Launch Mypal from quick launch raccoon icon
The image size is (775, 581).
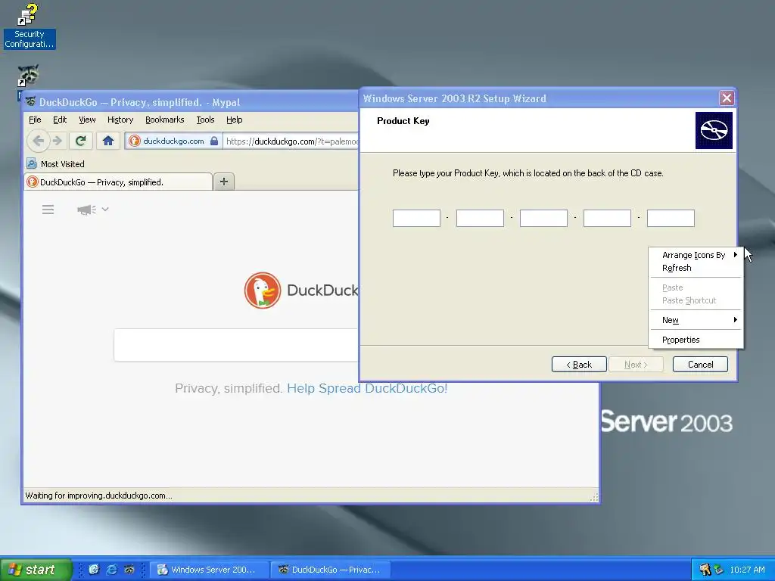[x=129, y=570]
